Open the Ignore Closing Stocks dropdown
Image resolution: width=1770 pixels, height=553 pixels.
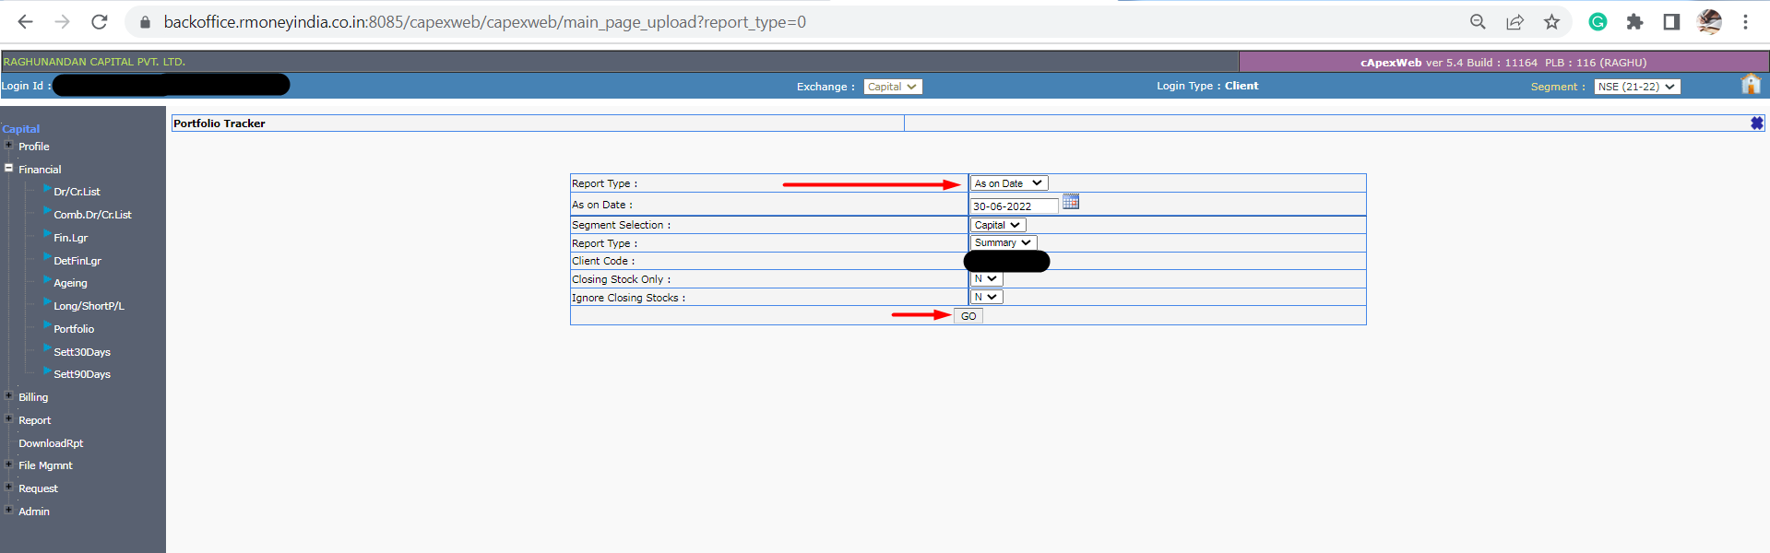(986, 297)
